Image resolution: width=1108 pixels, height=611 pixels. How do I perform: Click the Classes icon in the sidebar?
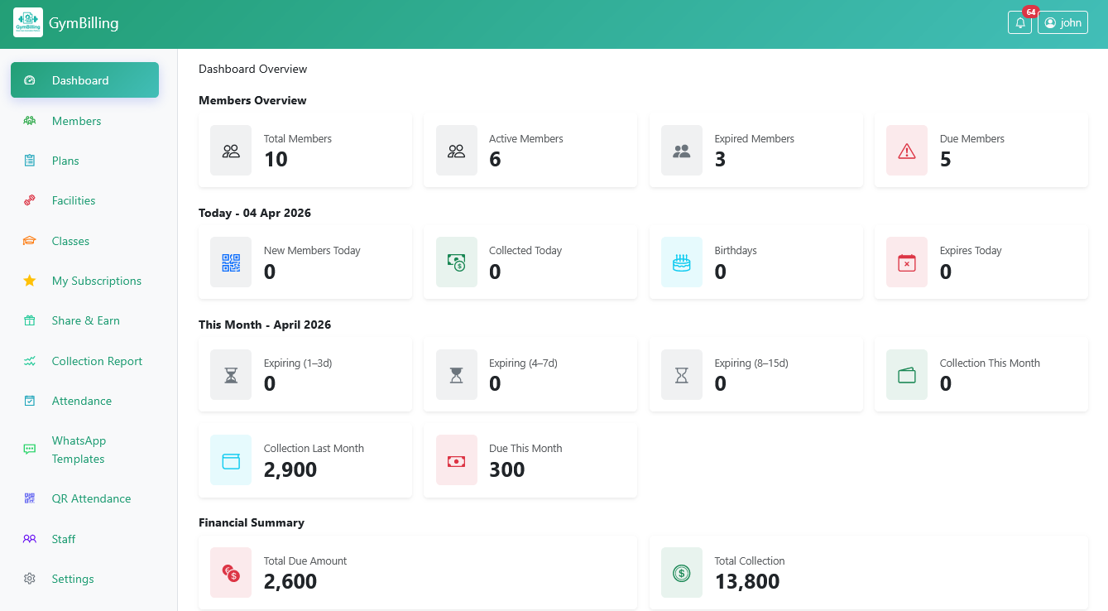pos(30,241)
